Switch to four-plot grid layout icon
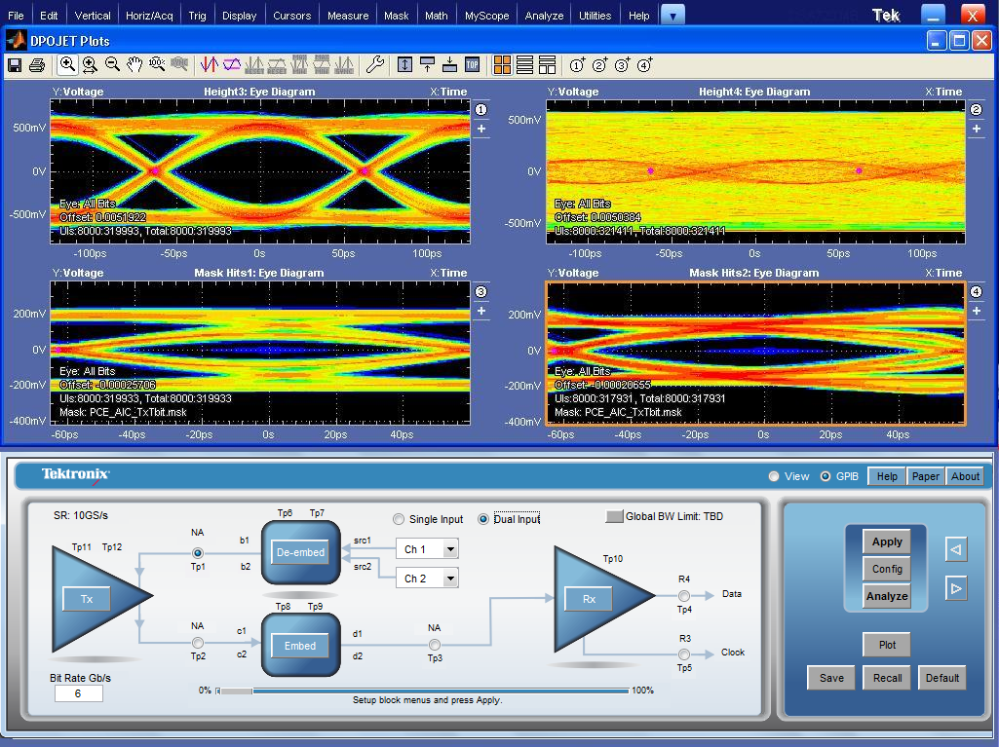The width and height of the screenshot is (999, 747). click(502, 65)
